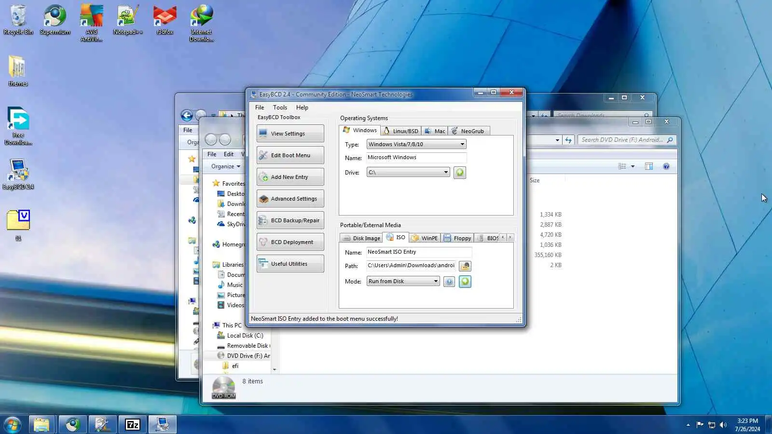Select the Windows operating system tab
Image resolution: width=772 pixels, height=434 pixels.
tap(360, 130)
